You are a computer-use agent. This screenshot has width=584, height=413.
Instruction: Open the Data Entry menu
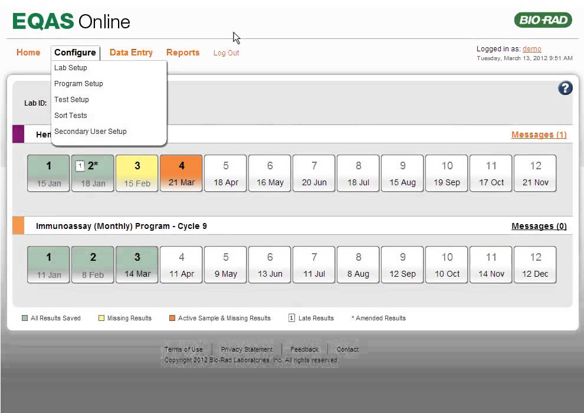tap(131, 53)
